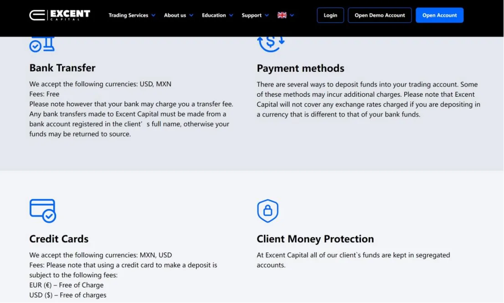Click the Bank Transfer building icon
504x303 pixels.
pyautogui.click(x=42, y=44)
